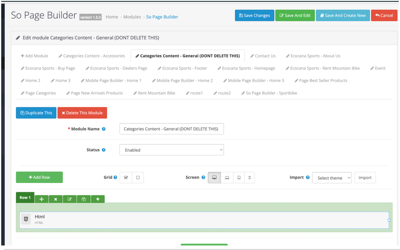Select the mobile phone screen icon

(249, 178)
